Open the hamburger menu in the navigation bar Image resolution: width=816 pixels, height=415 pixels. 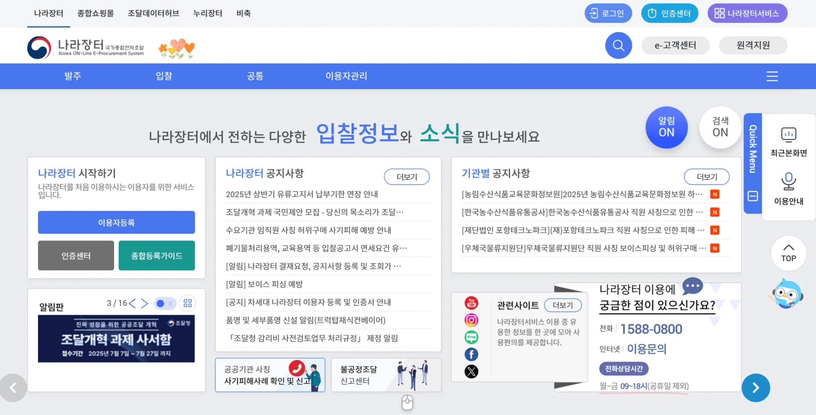(x=772, y=76)
